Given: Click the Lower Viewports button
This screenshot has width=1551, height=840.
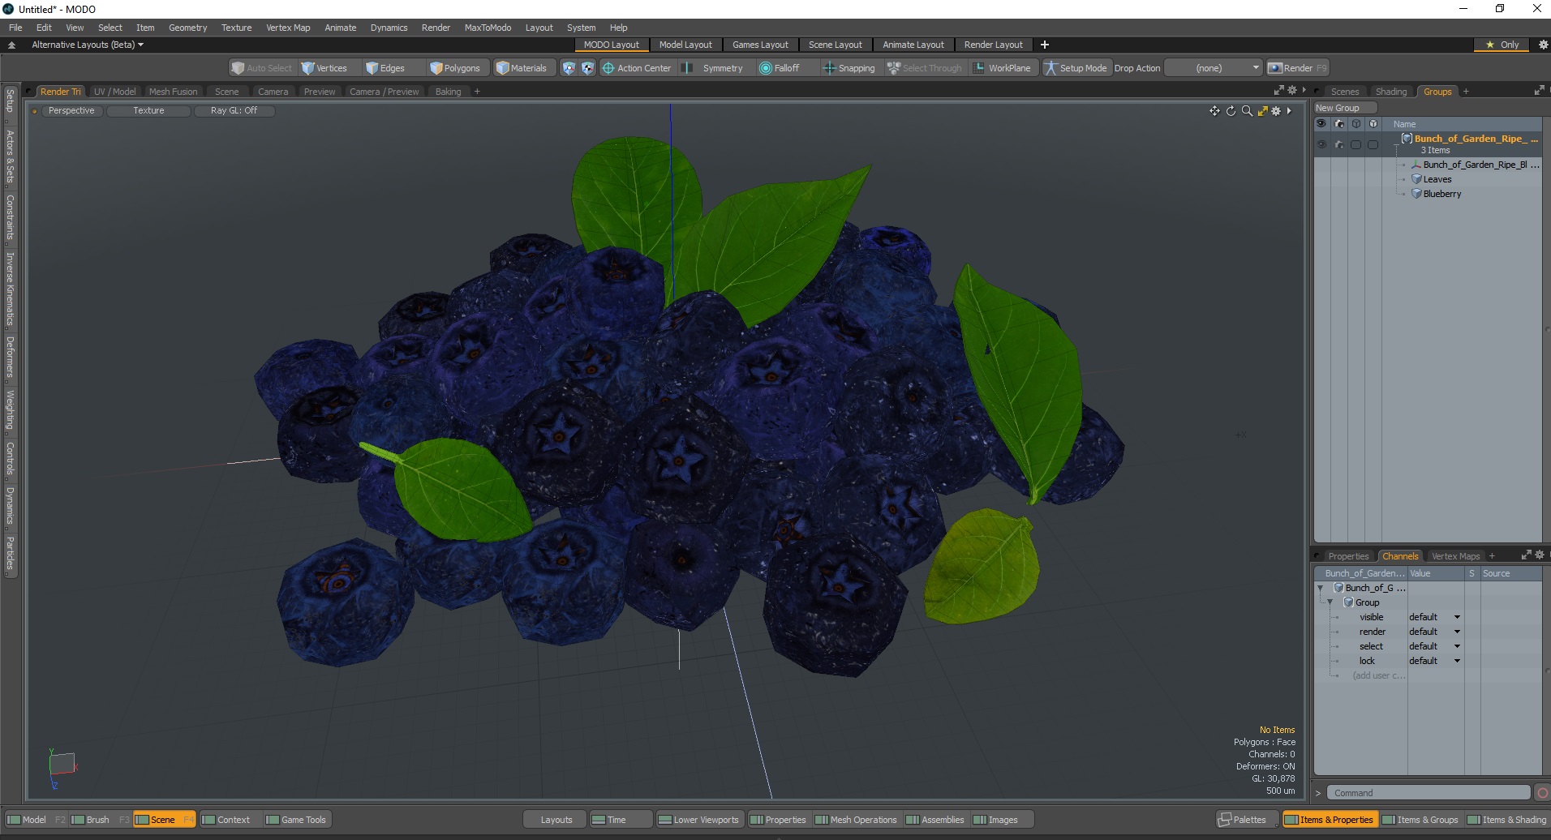Looking at the screenshot, I should point(698,820).
